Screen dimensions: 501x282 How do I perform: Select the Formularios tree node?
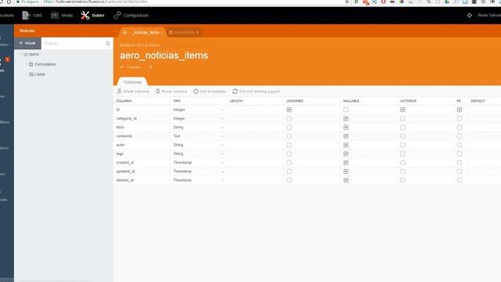point(42,64)
